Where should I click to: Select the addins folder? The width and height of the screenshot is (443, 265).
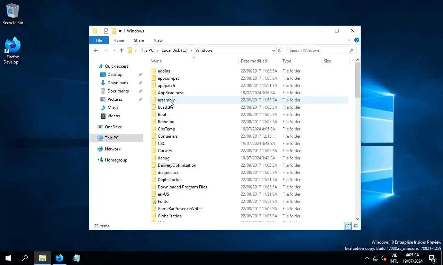pos(164,71)
